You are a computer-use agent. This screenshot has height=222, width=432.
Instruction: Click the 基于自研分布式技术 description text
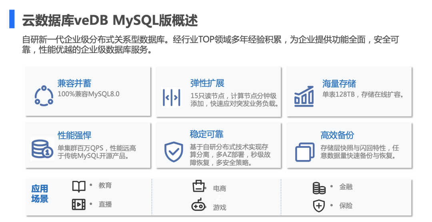(230, 155)
